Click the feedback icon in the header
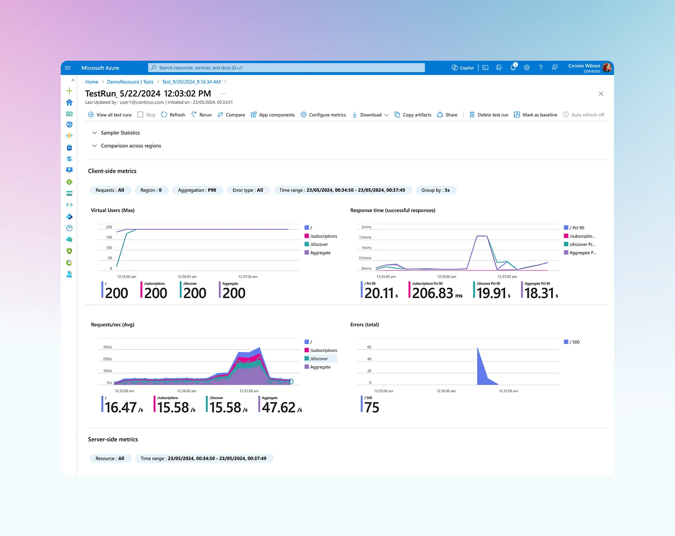The height and width of the screenshot is (536, 675). click(554, 68)
